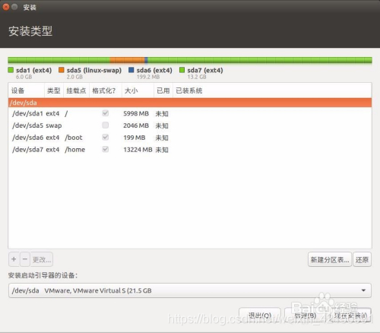This screenshot has height=333, width=380.
Task: Click the 后退(B) back button
Action: pyautogui.click(x=306, y=316)
